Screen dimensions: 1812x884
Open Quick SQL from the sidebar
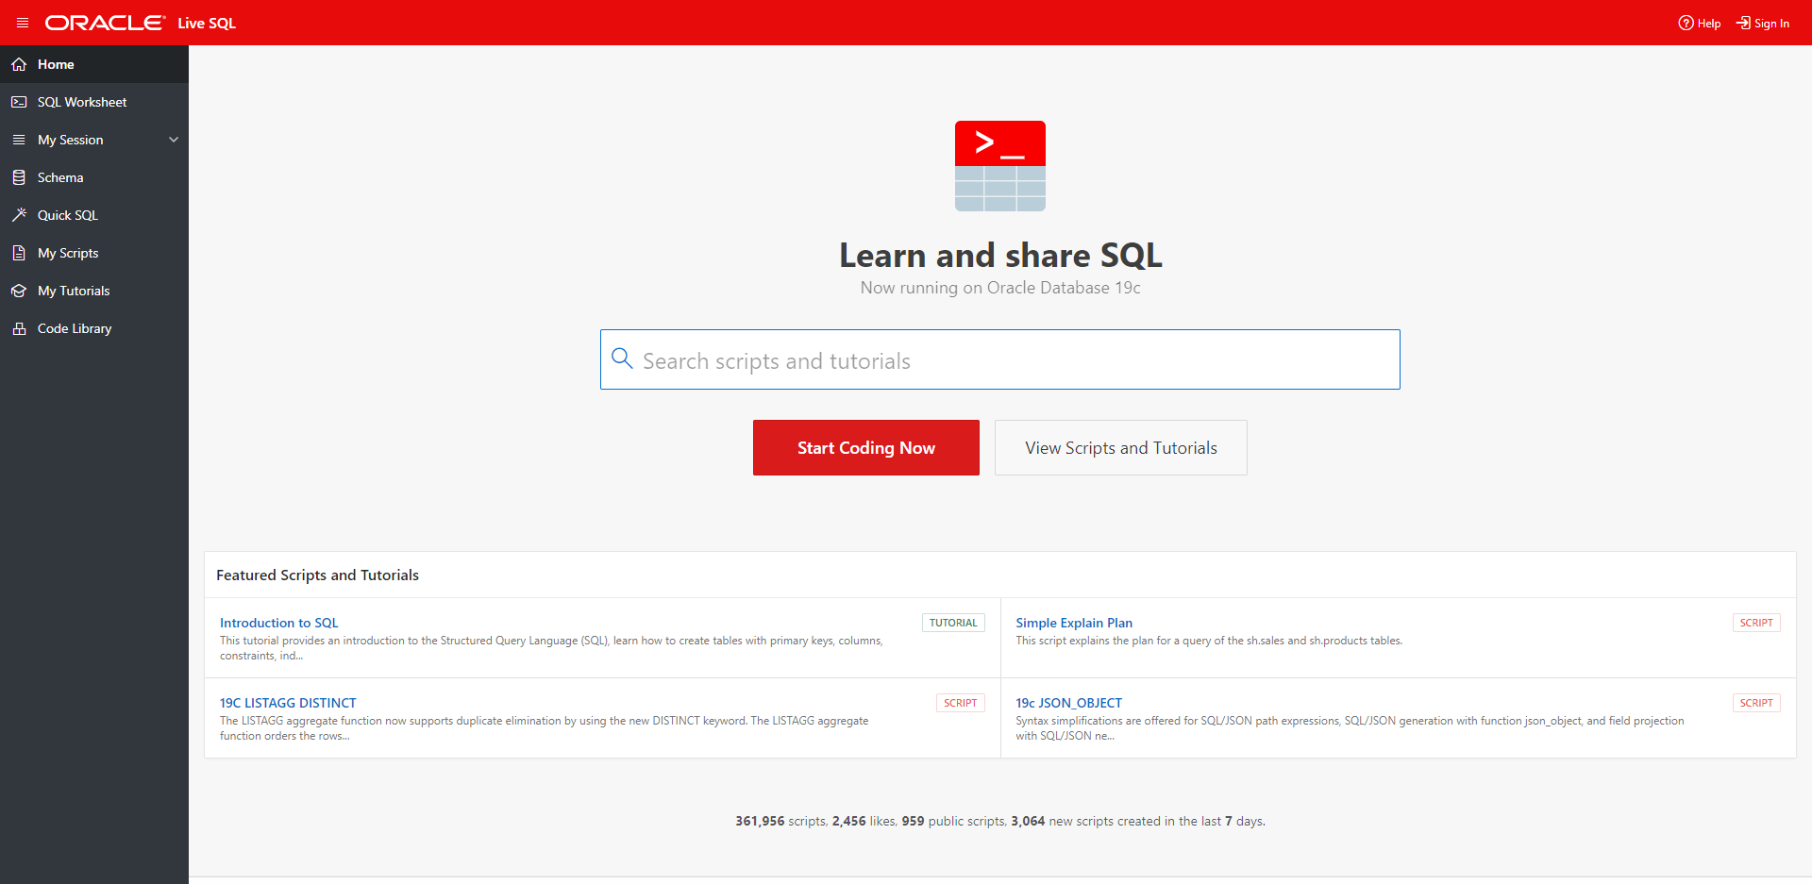tap(94, 215)
